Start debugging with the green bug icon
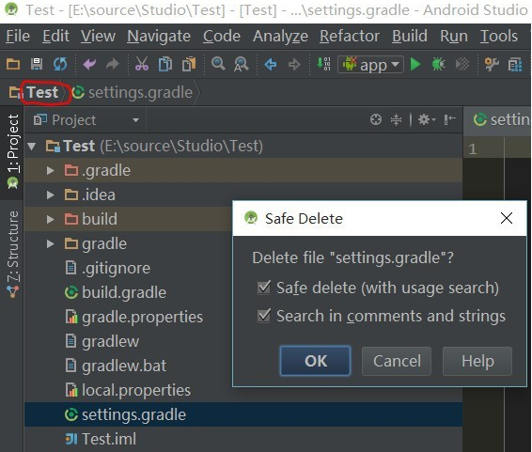 click(x=438, y=64)
